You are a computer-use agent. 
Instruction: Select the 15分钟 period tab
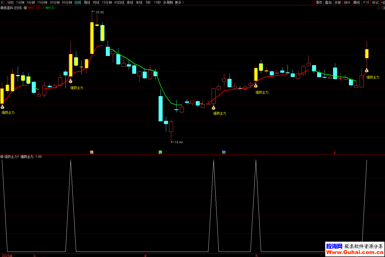[42, 2]
